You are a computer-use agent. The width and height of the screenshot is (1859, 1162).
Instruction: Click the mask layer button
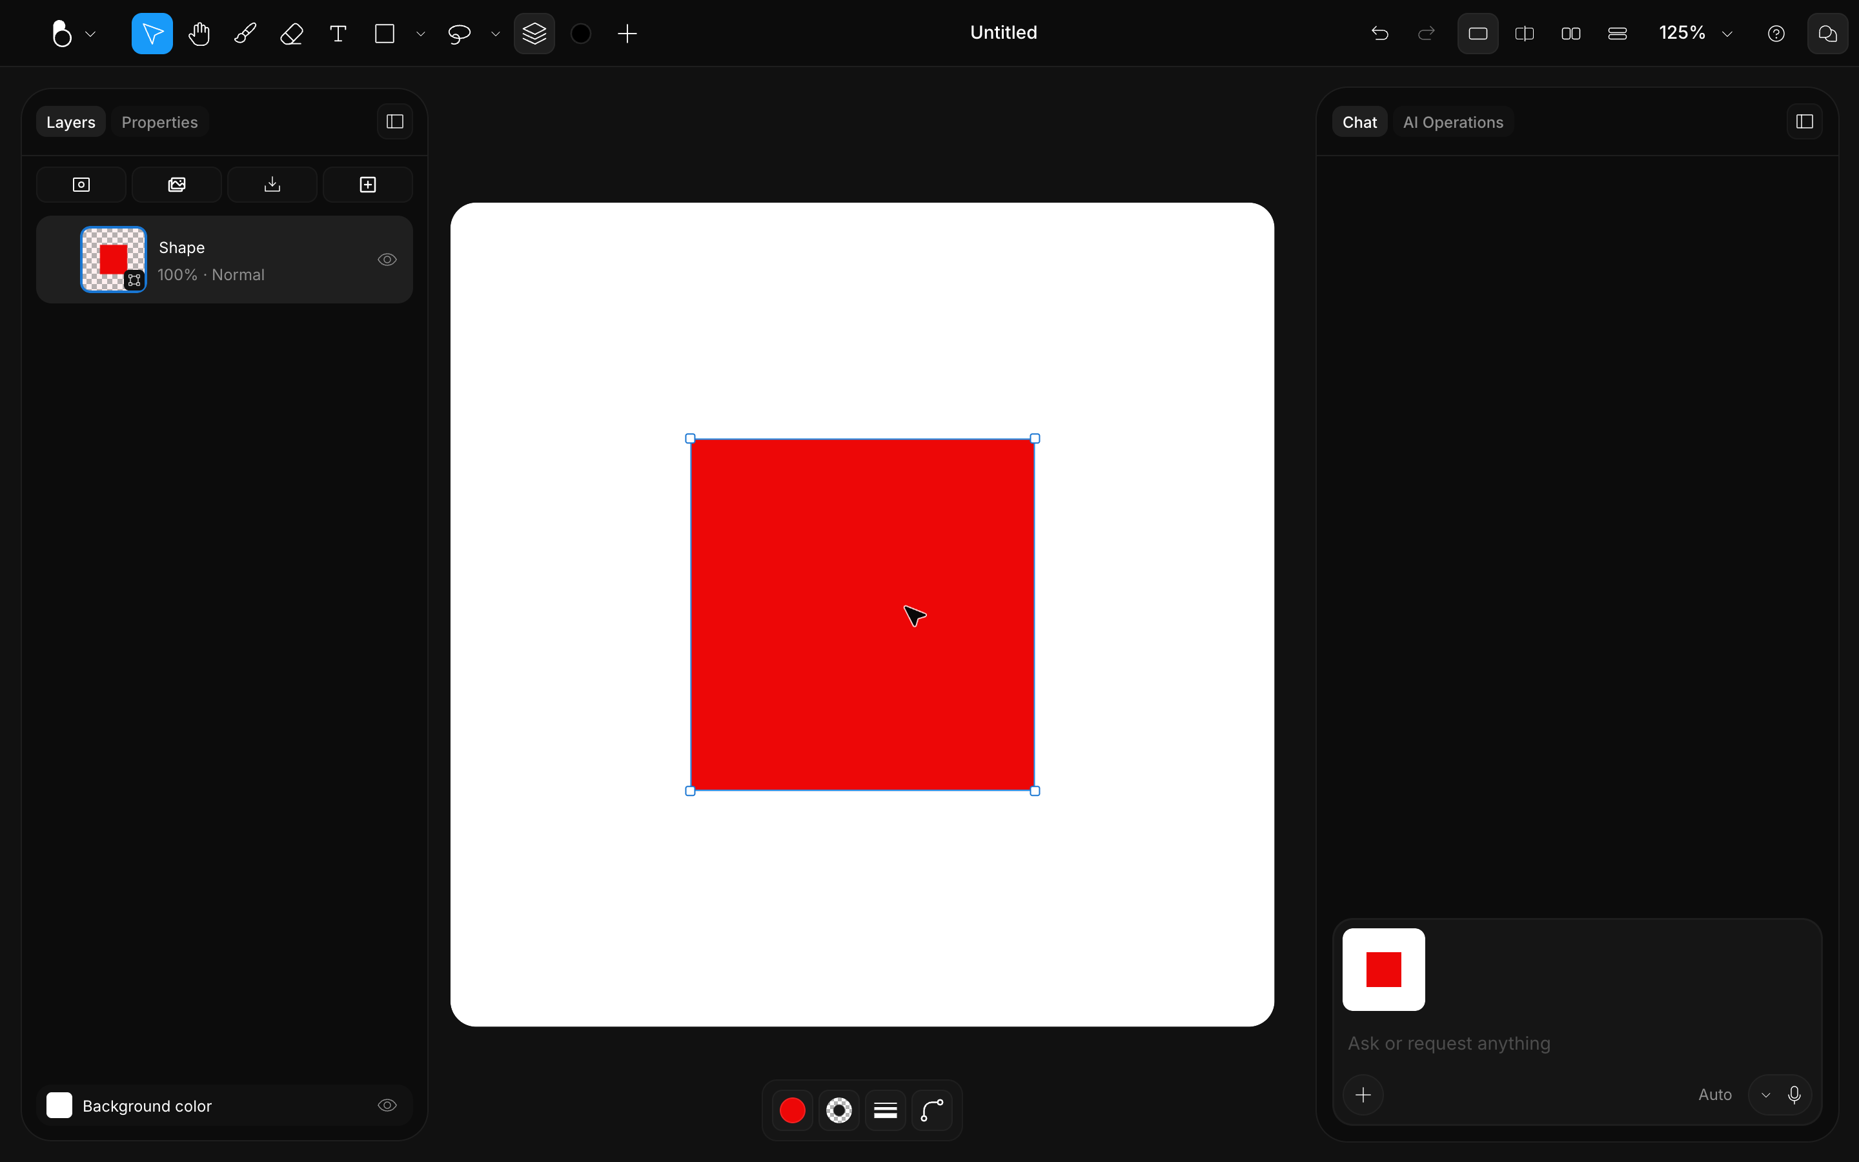click(x=81, y=185)
